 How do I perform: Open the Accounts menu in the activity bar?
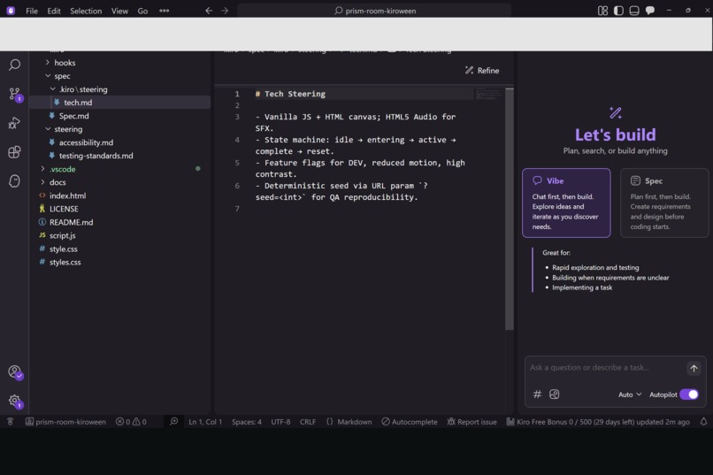click(x=15, y=372)
